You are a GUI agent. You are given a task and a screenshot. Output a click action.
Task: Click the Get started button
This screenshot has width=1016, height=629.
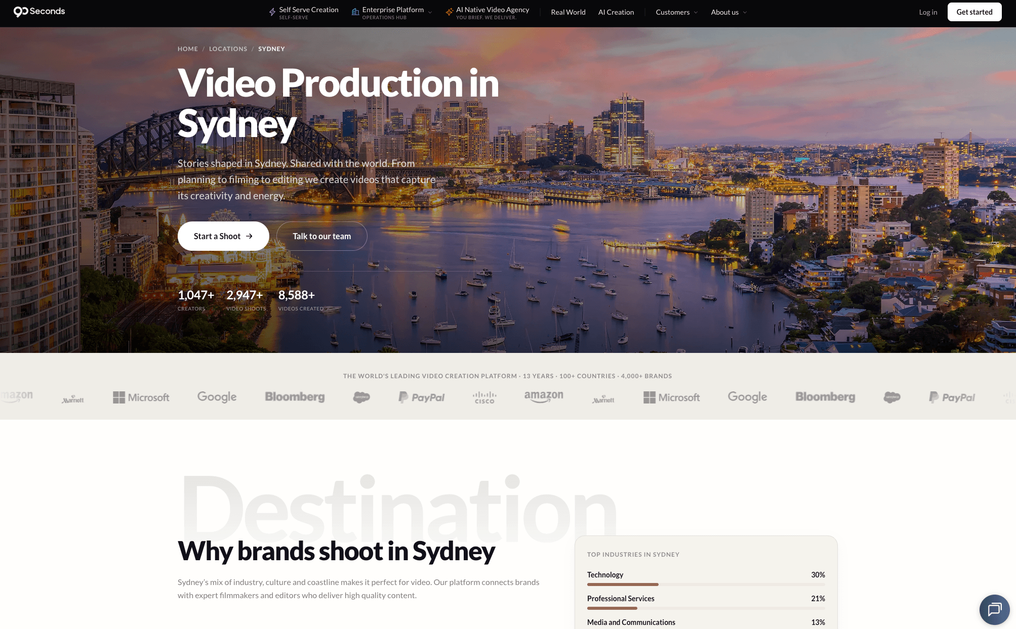point(974,12)
